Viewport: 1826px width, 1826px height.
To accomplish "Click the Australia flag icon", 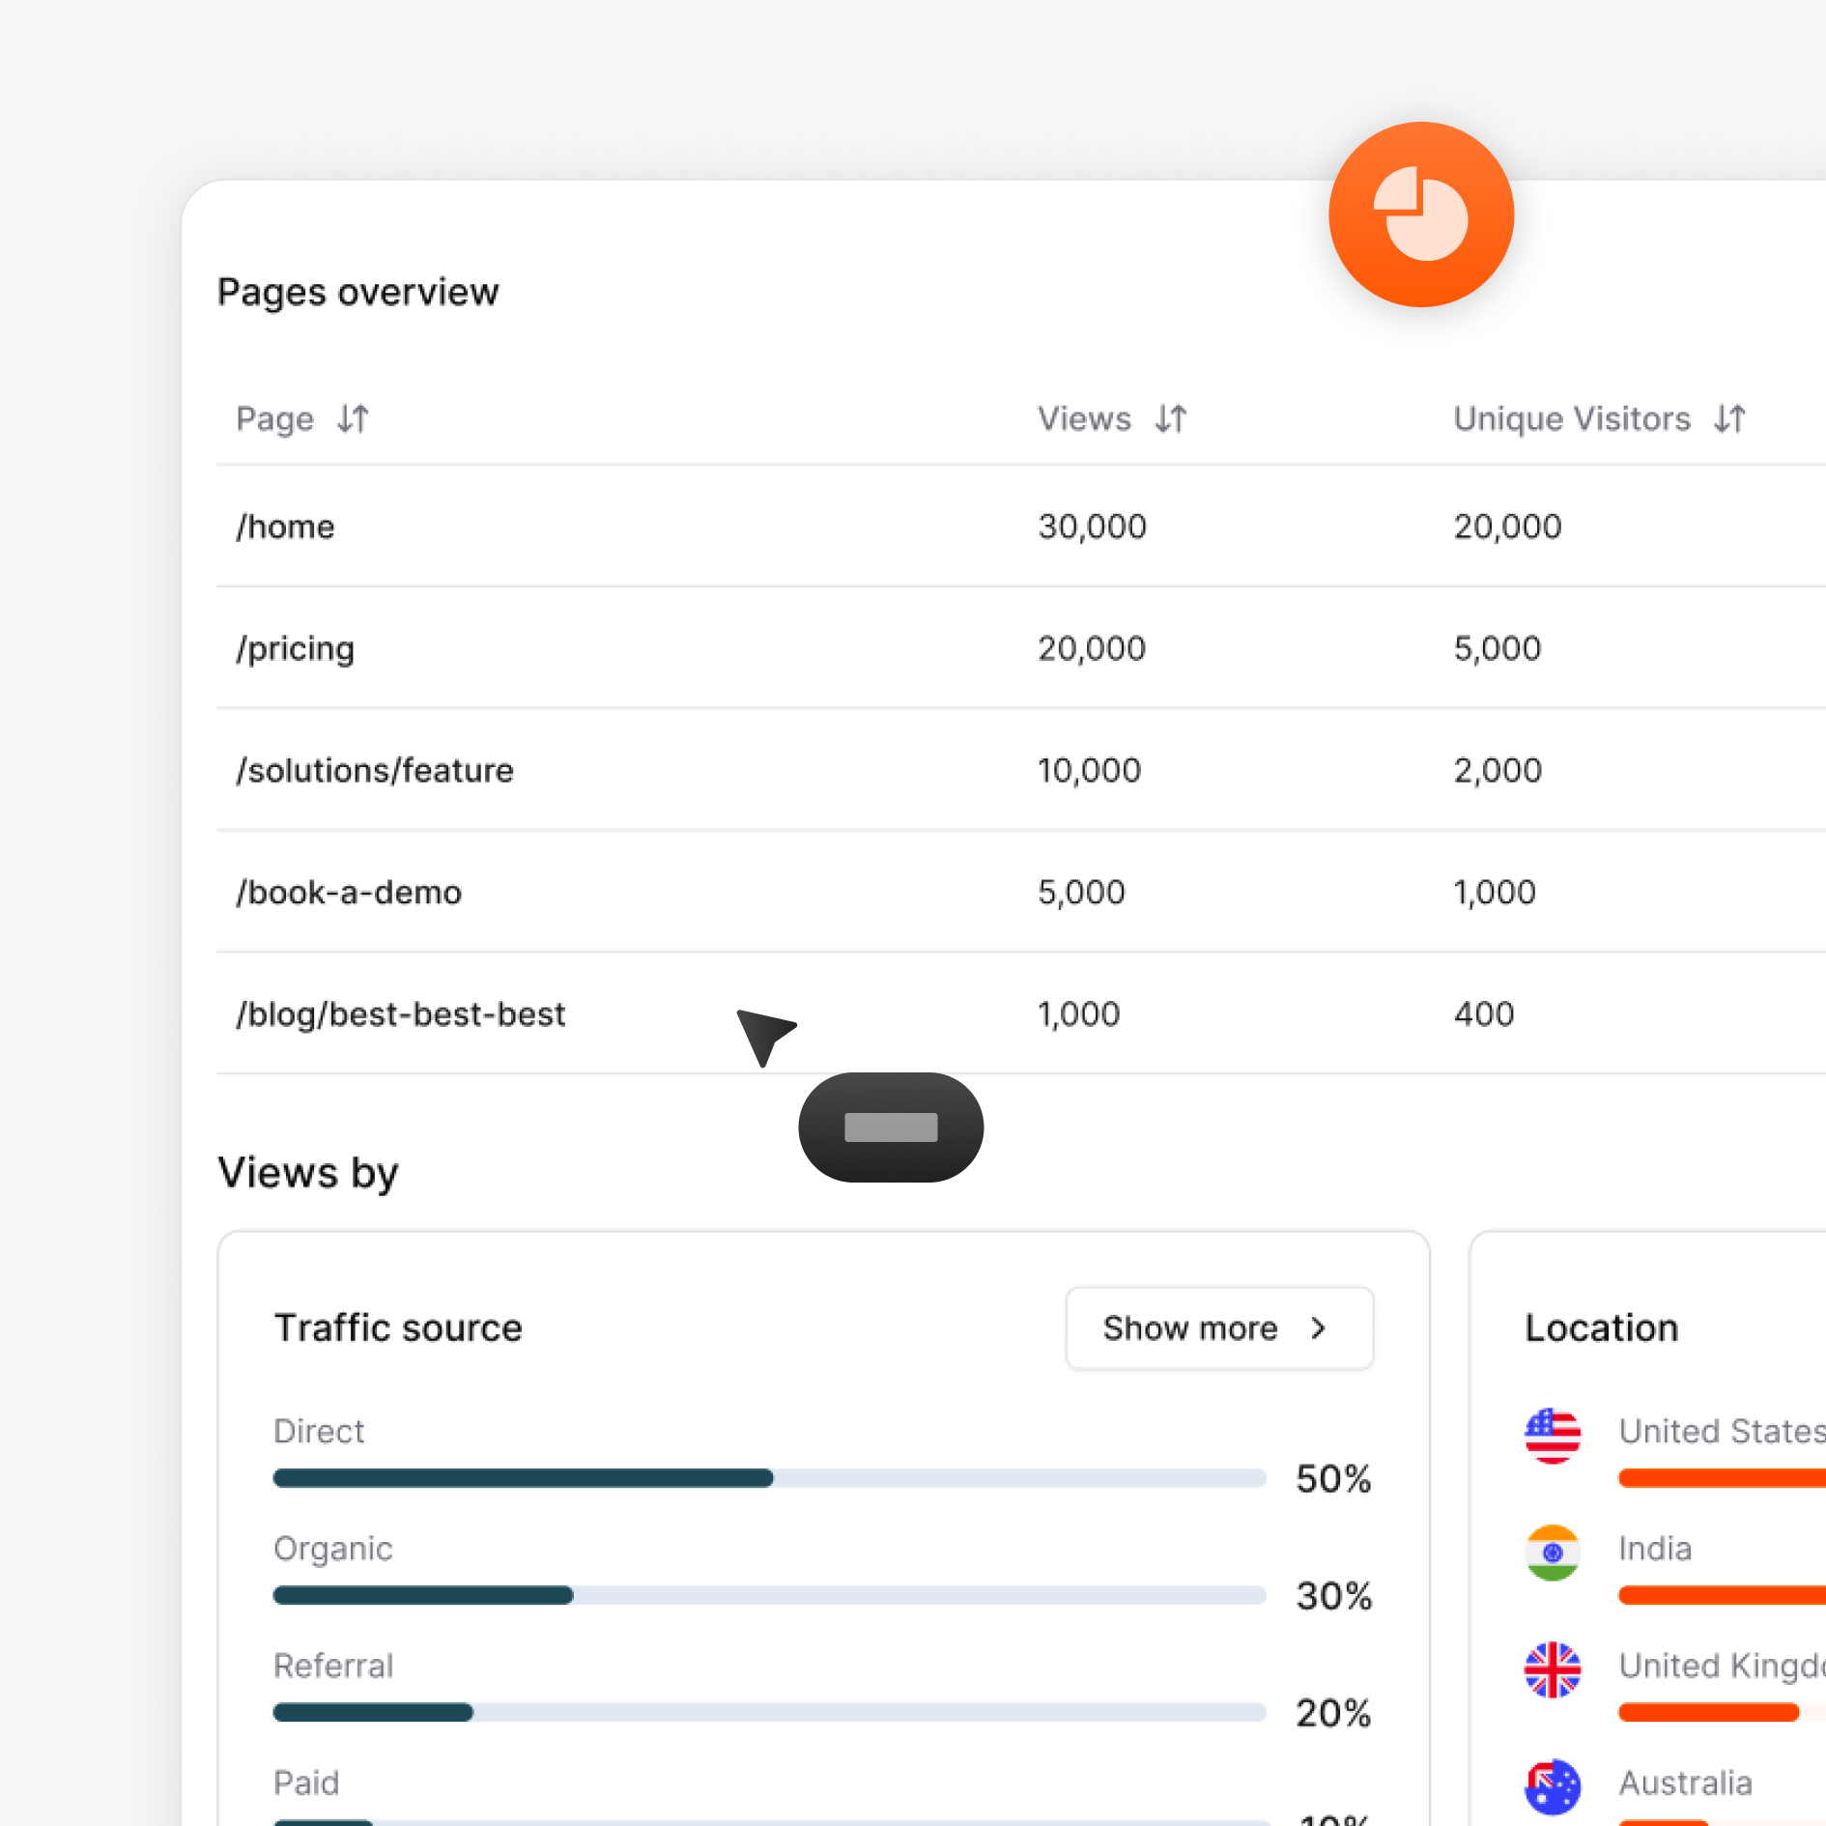I will coord(1553,1786).
